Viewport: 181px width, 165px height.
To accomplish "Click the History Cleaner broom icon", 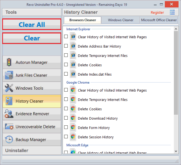I will pyautogui.click(x=9, y=101).
